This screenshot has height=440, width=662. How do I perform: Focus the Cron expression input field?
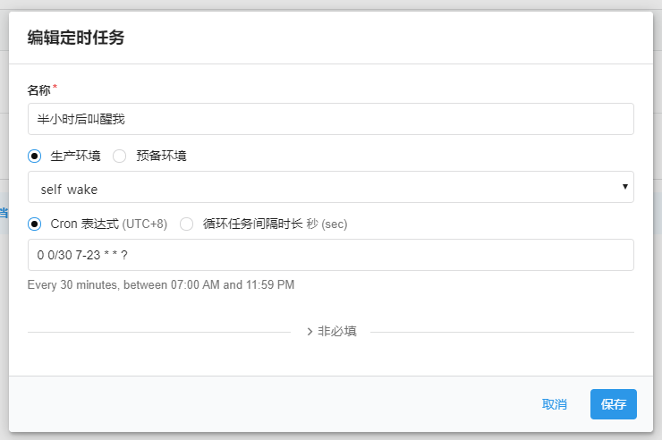tap(330, 255)
